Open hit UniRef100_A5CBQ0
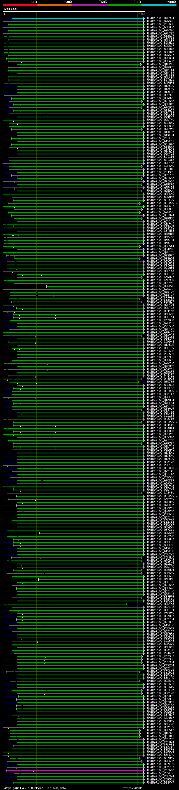The width and height of the screenshot is (179, 790). pos(160,27)
